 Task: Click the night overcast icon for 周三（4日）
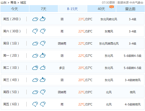click(x=43, y=80)
